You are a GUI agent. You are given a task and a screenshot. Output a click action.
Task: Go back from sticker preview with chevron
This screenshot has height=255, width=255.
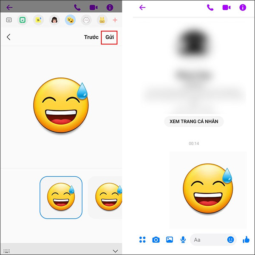click(x=8, y=37)
